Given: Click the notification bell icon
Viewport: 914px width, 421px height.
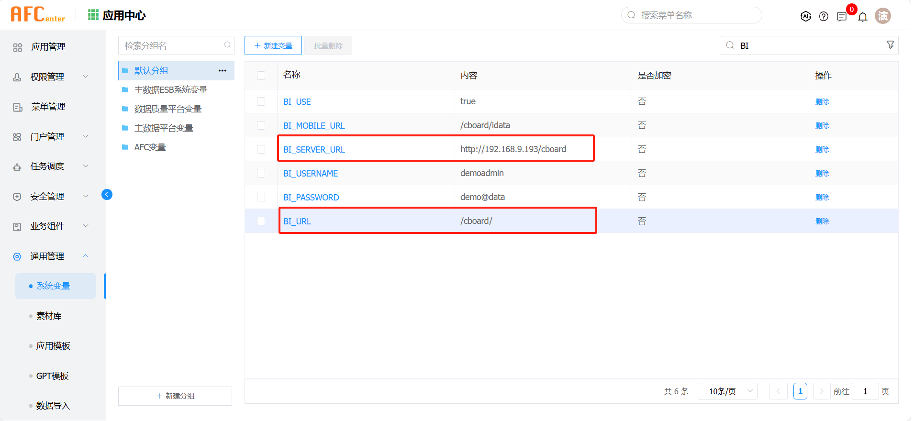Looking at the screenshot, I should pyautogui.click(x=863, y=17).
